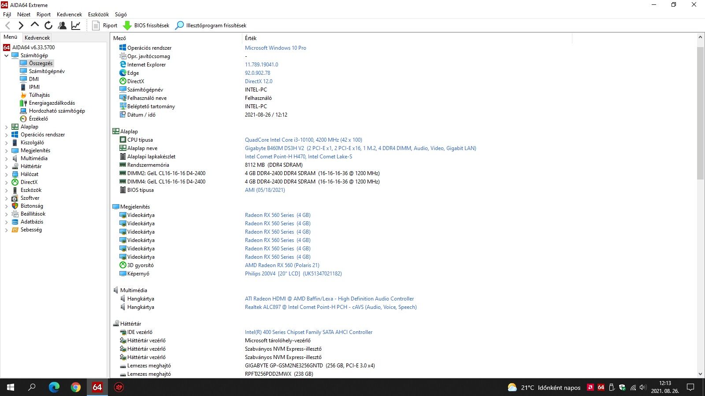The image size is (705, 396).
Task: Expand the Kiszolgáló tree node
Action: [x=6, y=143]
